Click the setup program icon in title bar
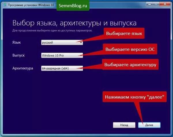173x137 pixels. coord(5,5)
